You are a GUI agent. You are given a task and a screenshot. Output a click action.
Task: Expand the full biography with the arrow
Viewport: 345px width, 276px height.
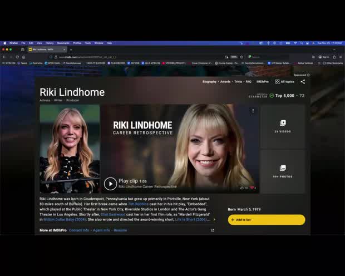pyautogui.click(x=214, y=219)
